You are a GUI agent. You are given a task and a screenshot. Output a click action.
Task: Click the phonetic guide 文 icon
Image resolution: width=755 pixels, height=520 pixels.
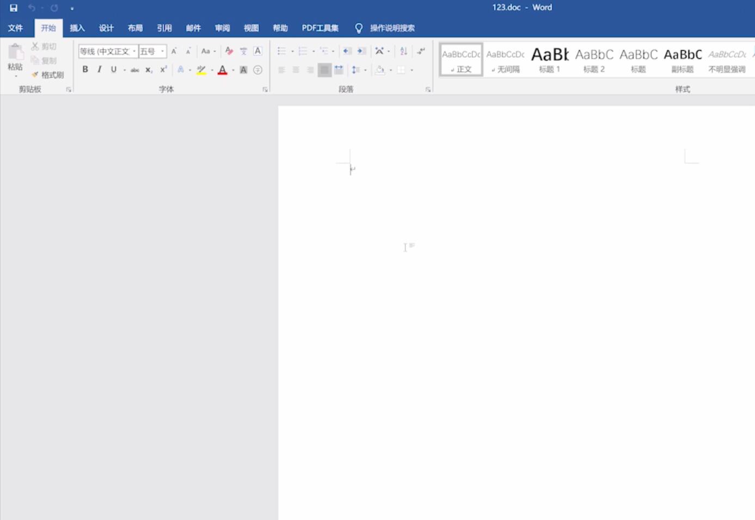click(243, 51)
